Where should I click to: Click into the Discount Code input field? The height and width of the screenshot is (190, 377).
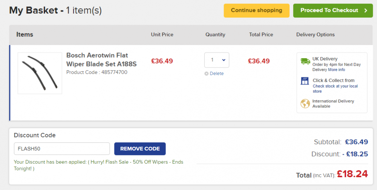62,149
